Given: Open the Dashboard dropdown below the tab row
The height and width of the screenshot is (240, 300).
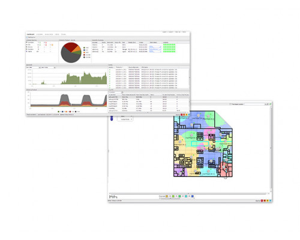Looking at the screenshot, I should [x=31, y=37].
